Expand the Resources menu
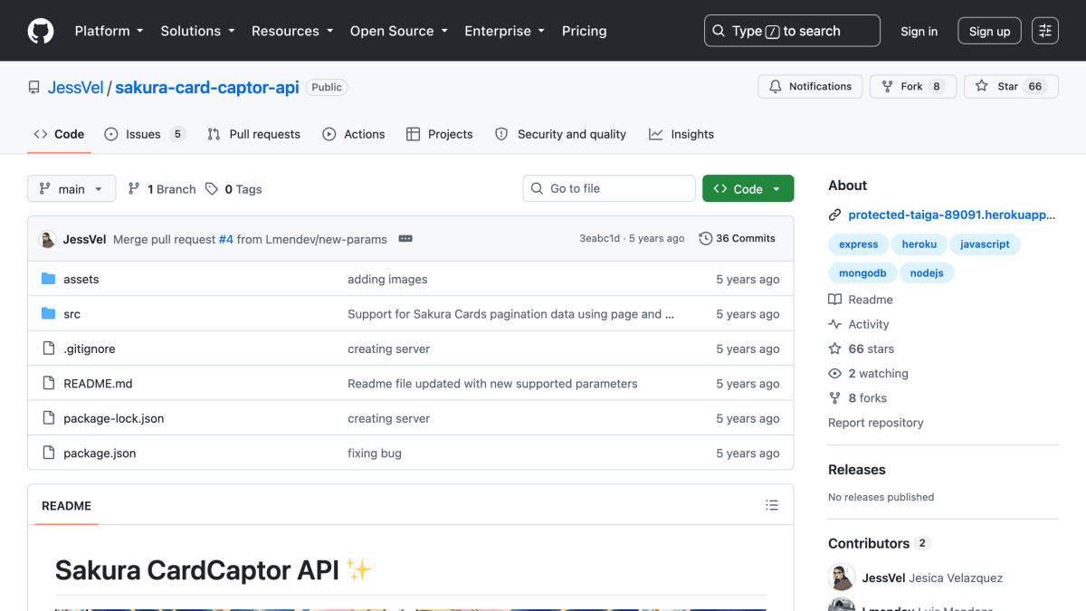Screen dimensions: 1086x611 click(x=292, y=31)
